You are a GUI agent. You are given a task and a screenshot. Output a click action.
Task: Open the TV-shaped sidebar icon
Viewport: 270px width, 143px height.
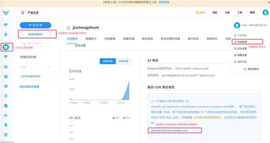click(6, 76)
